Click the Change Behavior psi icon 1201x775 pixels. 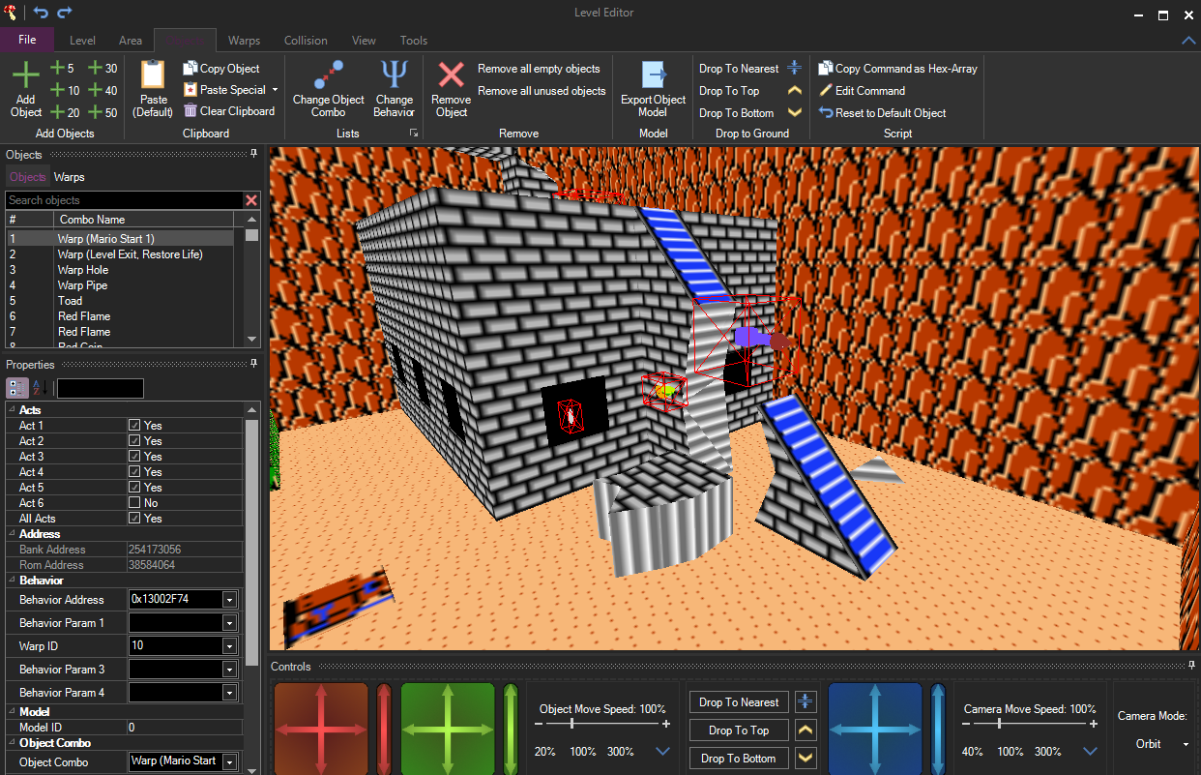[x=394, y=75]
